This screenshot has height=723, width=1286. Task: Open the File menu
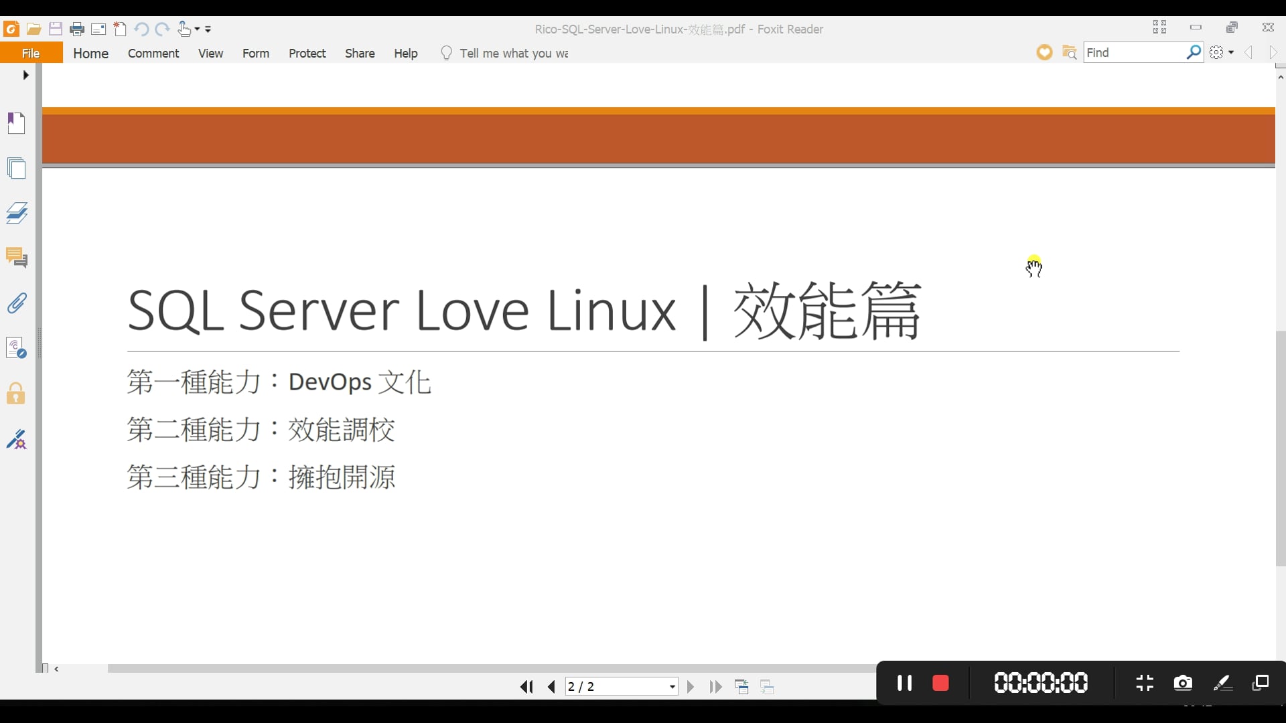pos(31,53)
